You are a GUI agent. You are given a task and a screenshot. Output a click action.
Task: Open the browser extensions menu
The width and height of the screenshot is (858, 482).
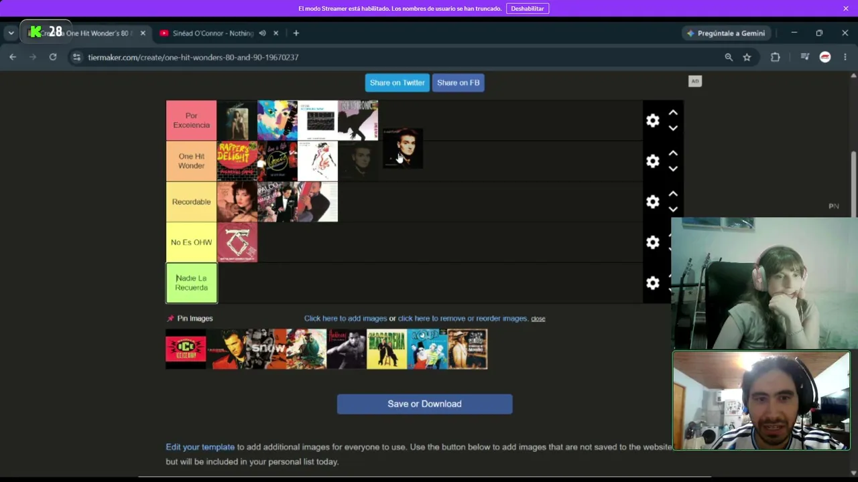click(776, 58)
